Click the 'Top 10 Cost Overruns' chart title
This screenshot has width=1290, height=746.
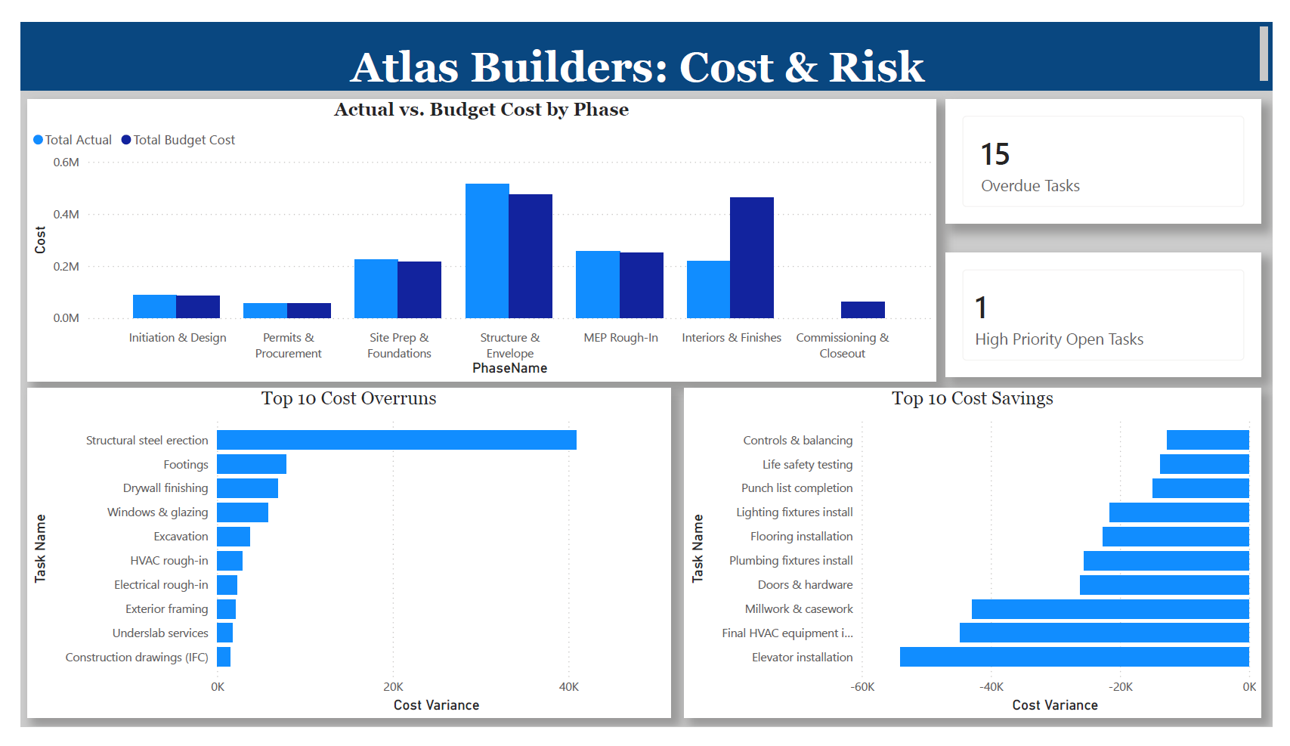tap(349, 398)
